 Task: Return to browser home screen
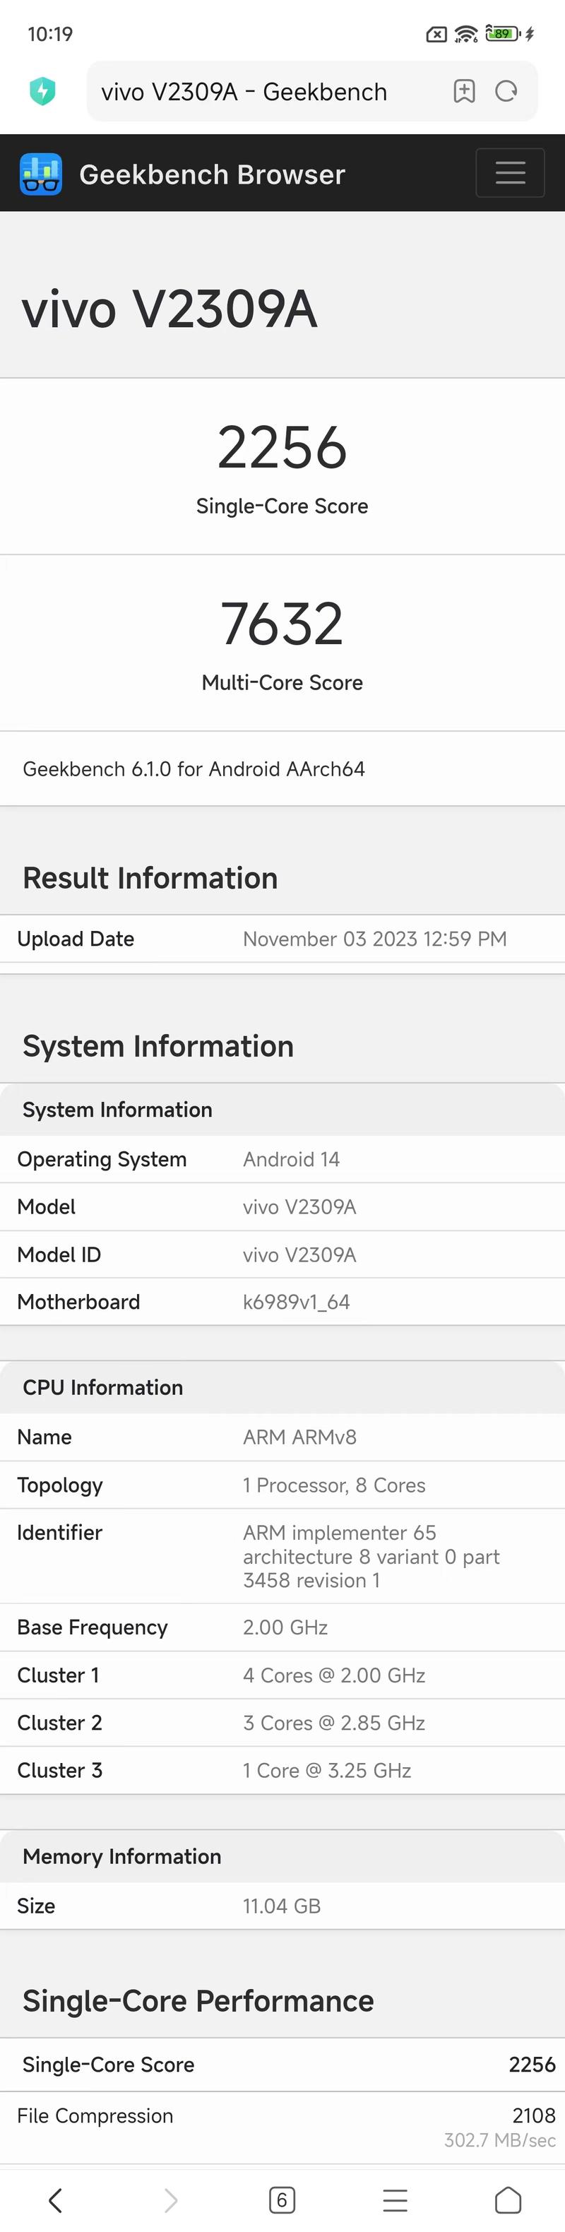point(509,2200)
